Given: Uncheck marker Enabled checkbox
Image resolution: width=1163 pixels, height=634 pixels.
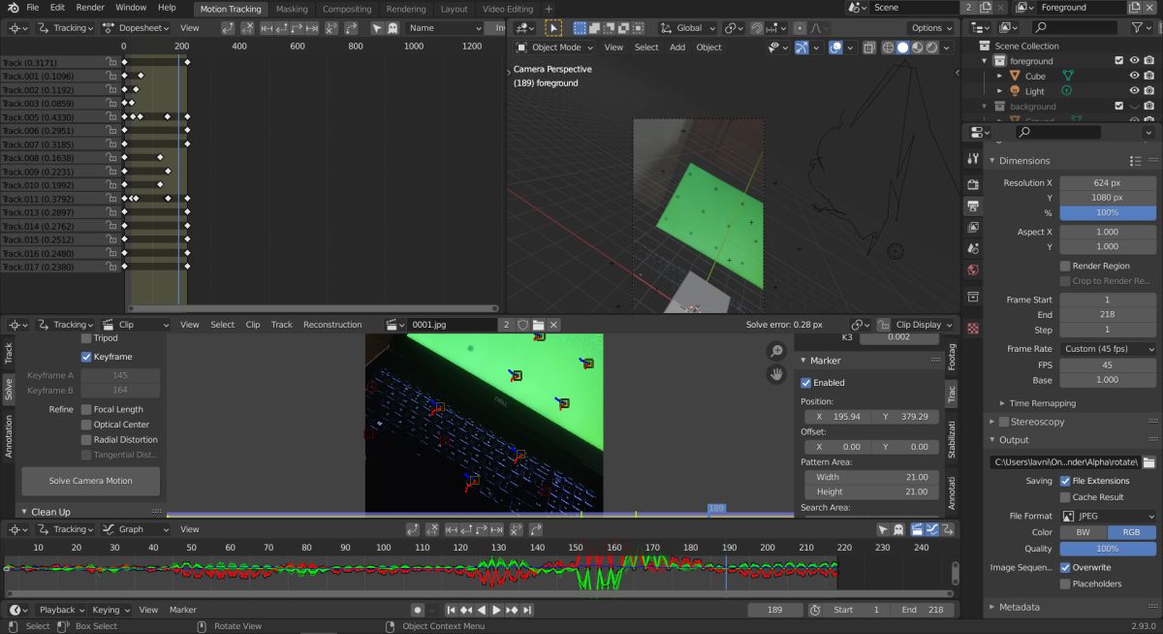Looking at the screenshot, I should (806, 383).
